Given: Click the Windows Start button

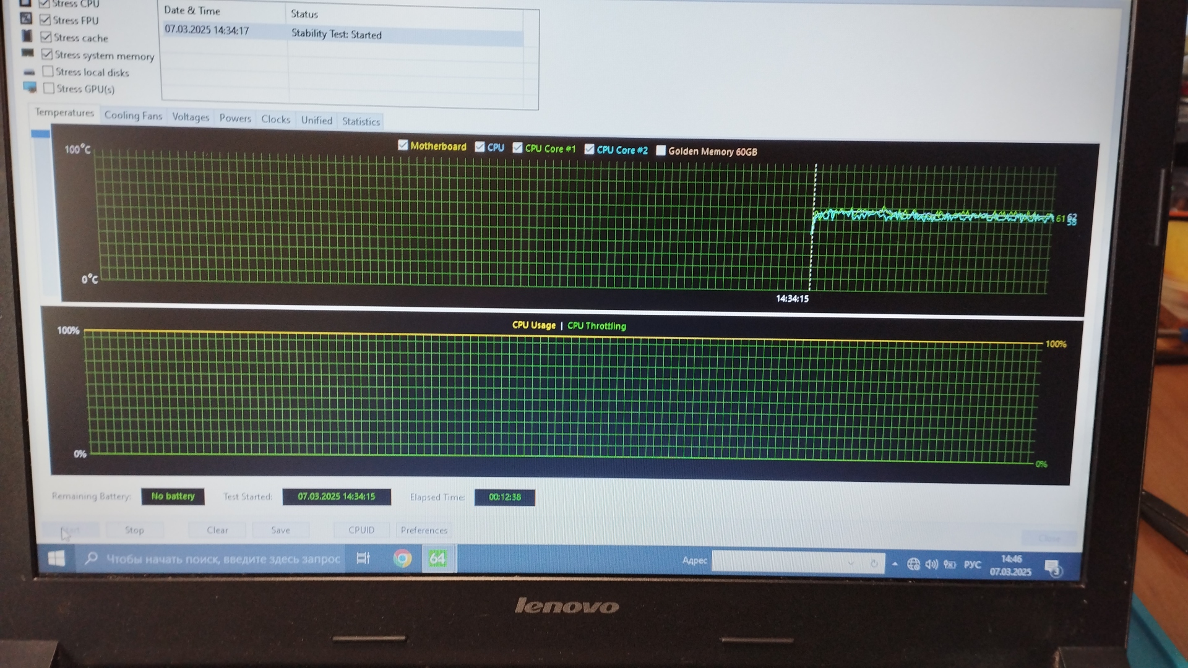Looking at the screenshot, I should tap(56, 559).
